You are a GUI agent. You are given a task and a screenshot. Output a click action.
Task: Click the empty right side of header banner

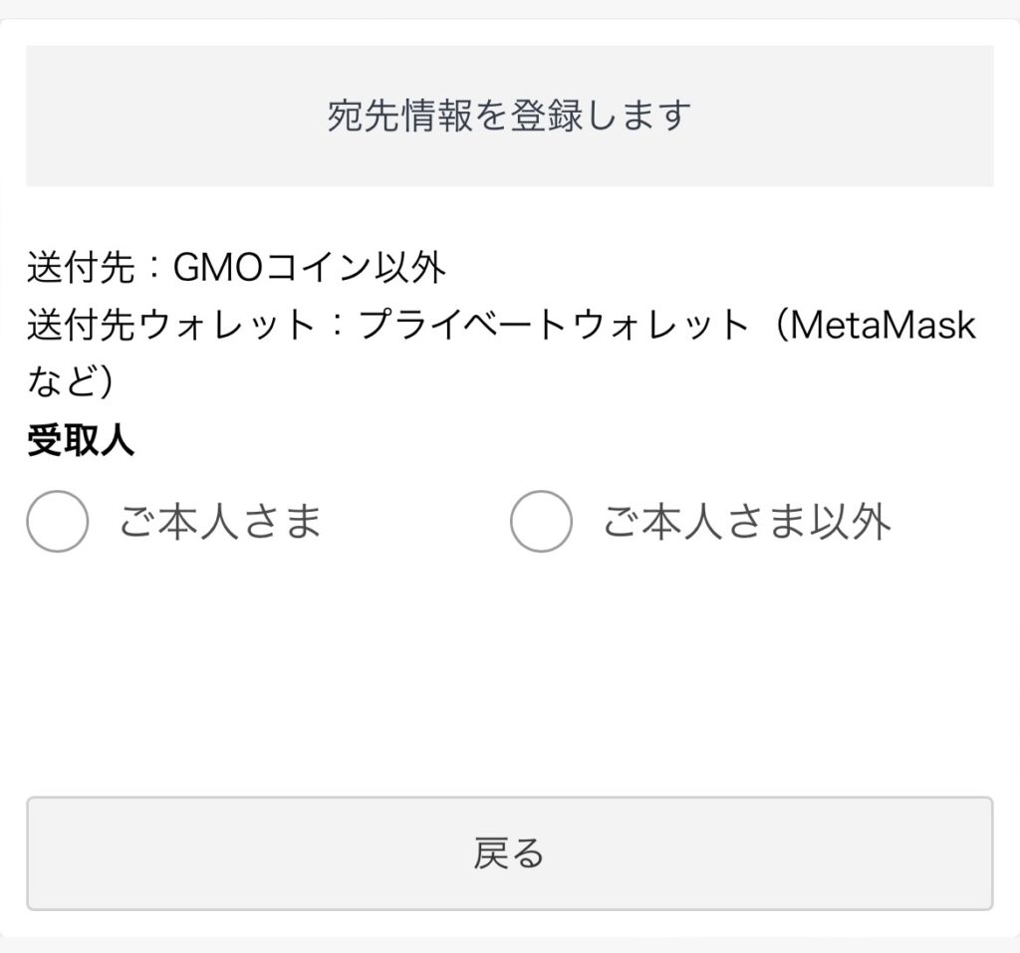pyautogui.click(x=857, y=116)
